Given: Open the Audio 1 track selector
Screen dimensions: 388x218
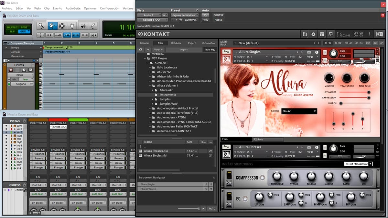Looking at the screenshot, I should click(x=149, y=15).
